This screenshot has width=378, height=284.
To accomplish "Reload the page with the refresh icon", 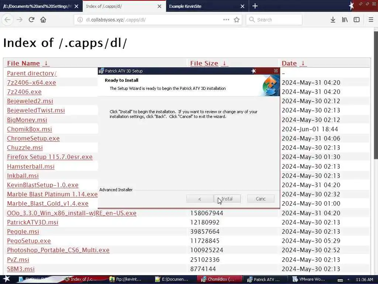I will tap(31, 20).
